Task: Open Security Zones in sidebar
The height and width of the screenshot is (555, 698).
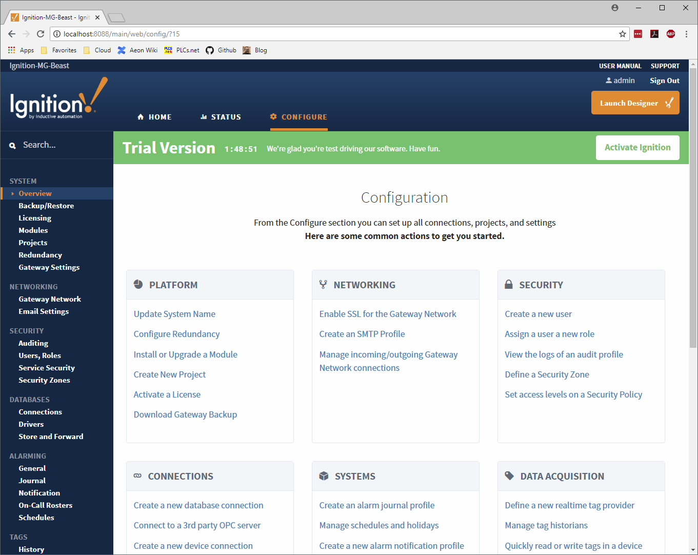Action: [x=44, y=380]
